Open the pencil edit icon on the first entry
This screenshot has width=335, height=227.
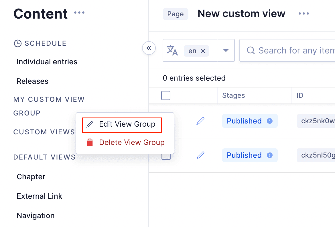click(200, 121)
